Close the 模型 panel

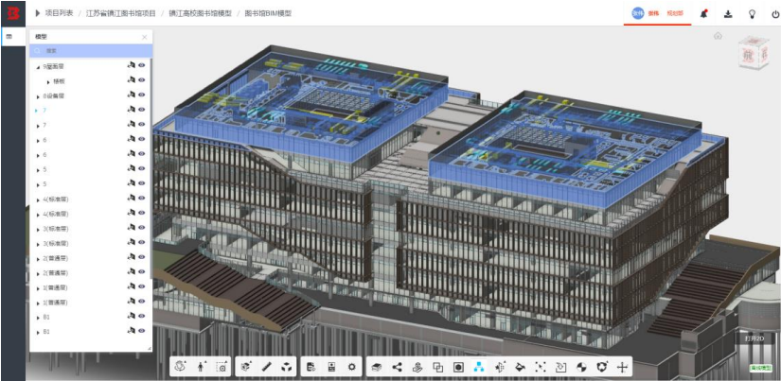tap(145, 37)
